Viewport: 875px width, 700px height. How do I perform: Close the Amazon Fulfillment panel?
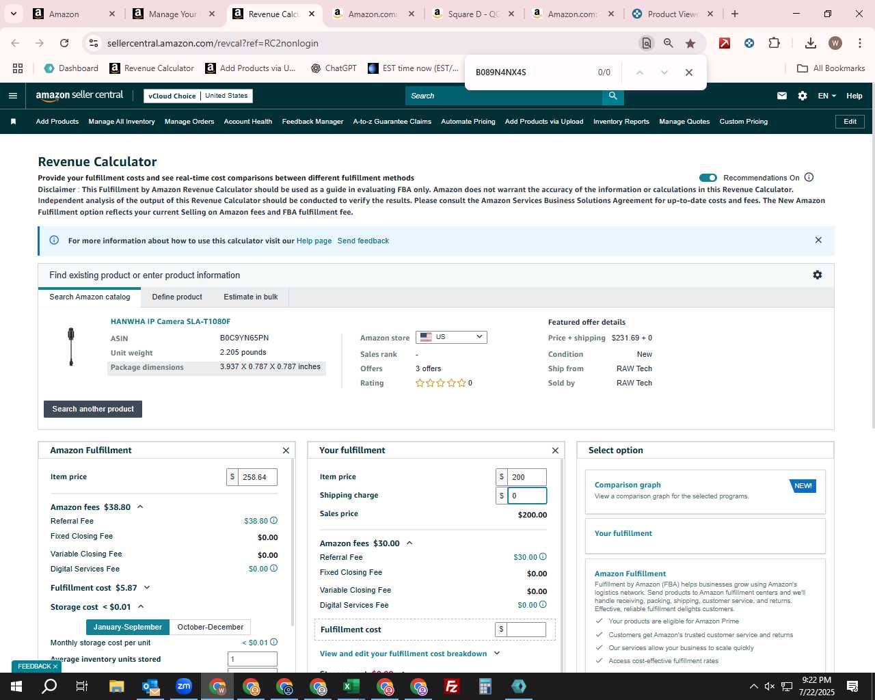[286, 450]
